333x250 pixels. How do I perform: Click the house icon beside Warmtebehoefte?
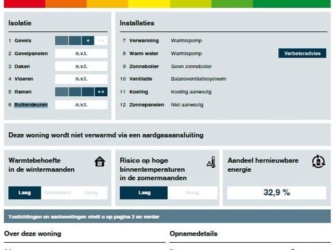[x=100, y=161]
